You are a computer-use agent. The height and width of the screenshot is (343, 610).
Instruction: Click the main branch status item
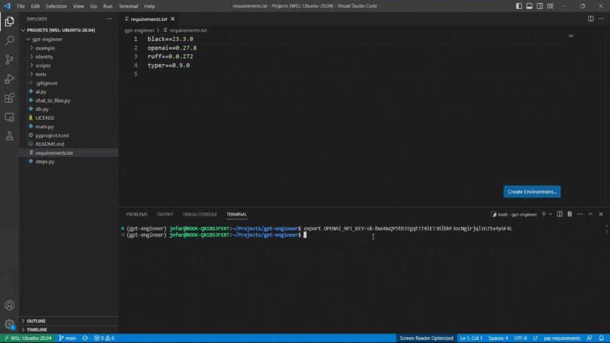coord(67,338)
